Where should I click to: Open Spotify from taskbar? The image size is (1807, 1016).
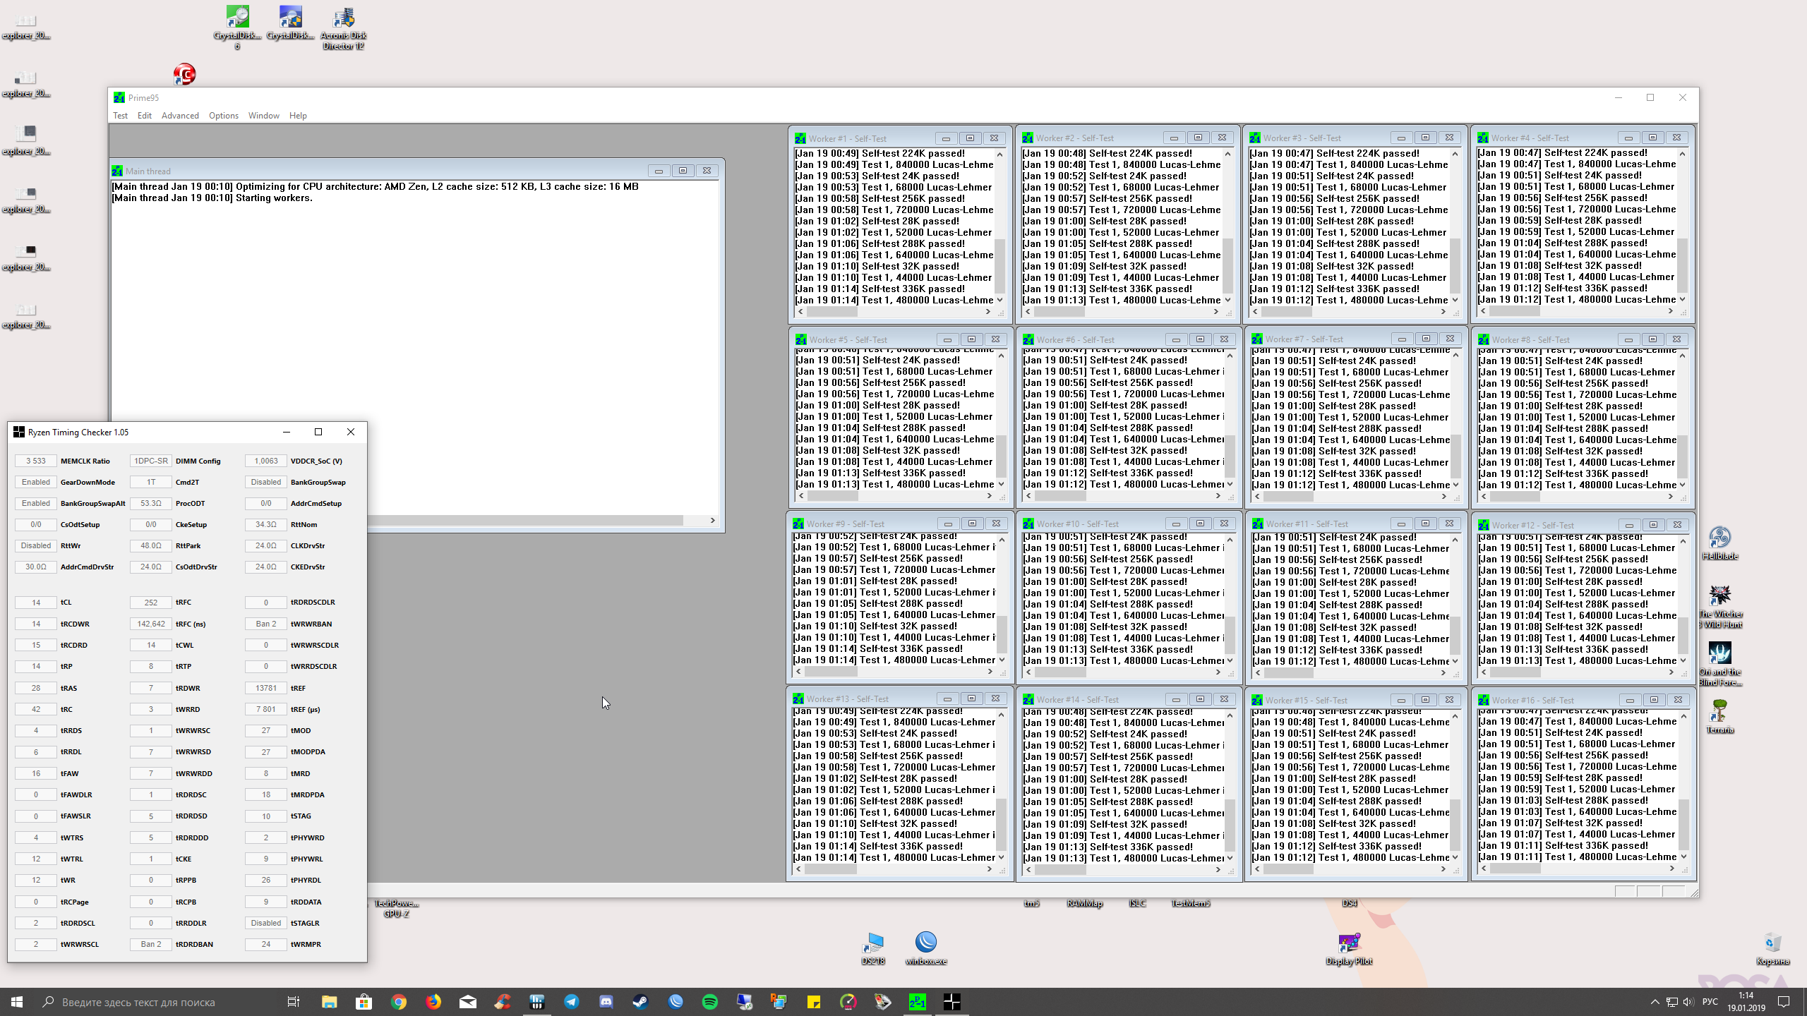tap(709, 1002)
